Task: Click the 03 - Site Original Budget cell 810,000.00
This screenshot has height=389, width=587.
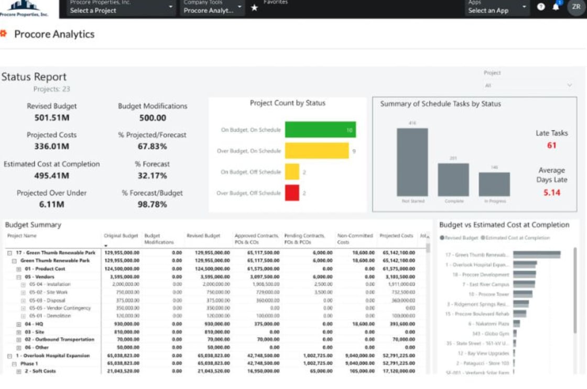Action: (x=128, y=332)
